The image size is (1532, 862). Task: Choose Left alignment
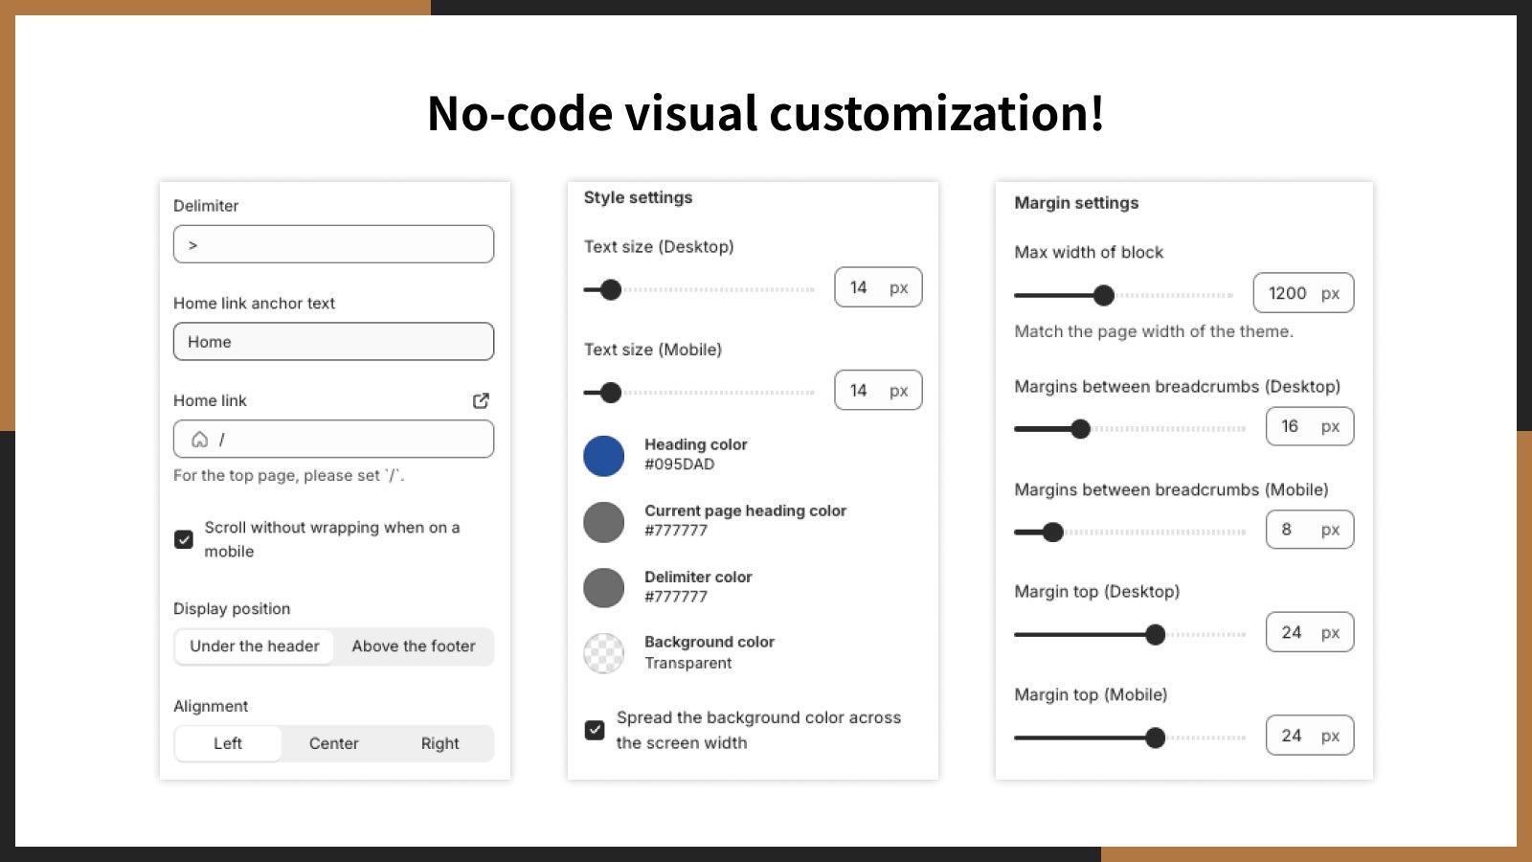point(228,743)
